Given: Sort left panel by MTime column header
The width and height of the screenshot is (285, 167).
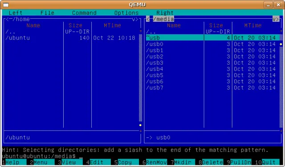Looking at the screenshot, I should coord(112,25).
